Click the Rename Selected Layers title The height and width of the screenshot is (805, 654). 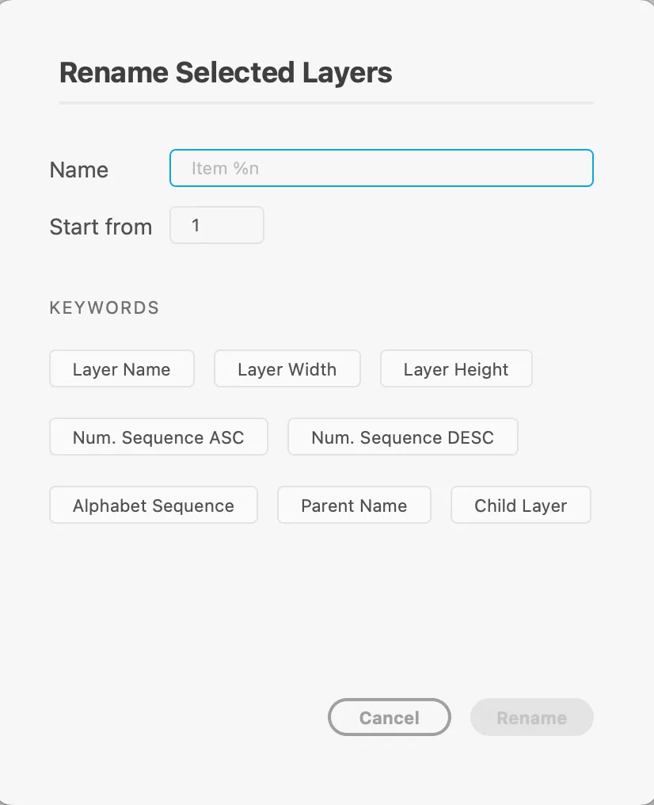pos(226,72)
